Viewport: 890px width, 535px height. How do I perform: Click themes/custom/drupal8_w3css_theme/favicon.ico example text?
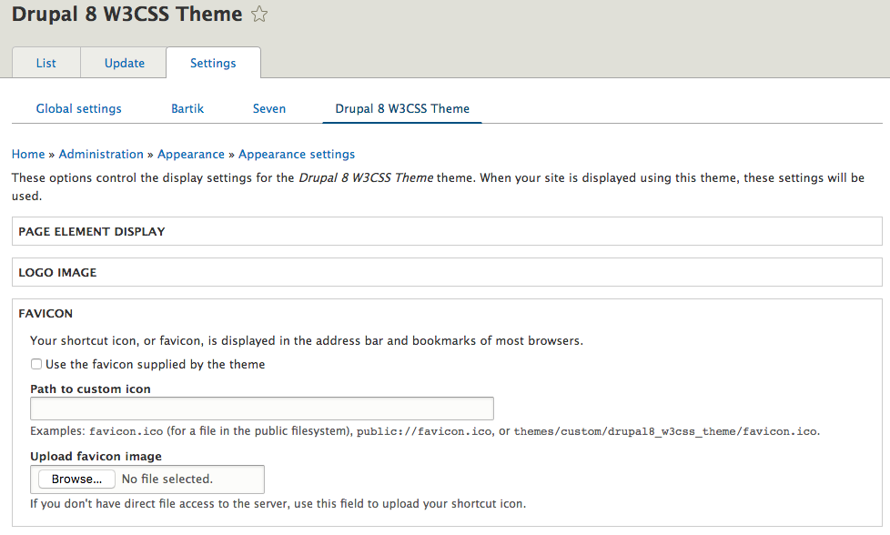coord(665,431)
